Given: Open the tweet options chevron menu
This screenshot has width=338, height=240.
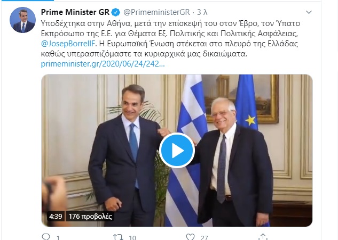Looking at the screenshot, I should 309,12.
